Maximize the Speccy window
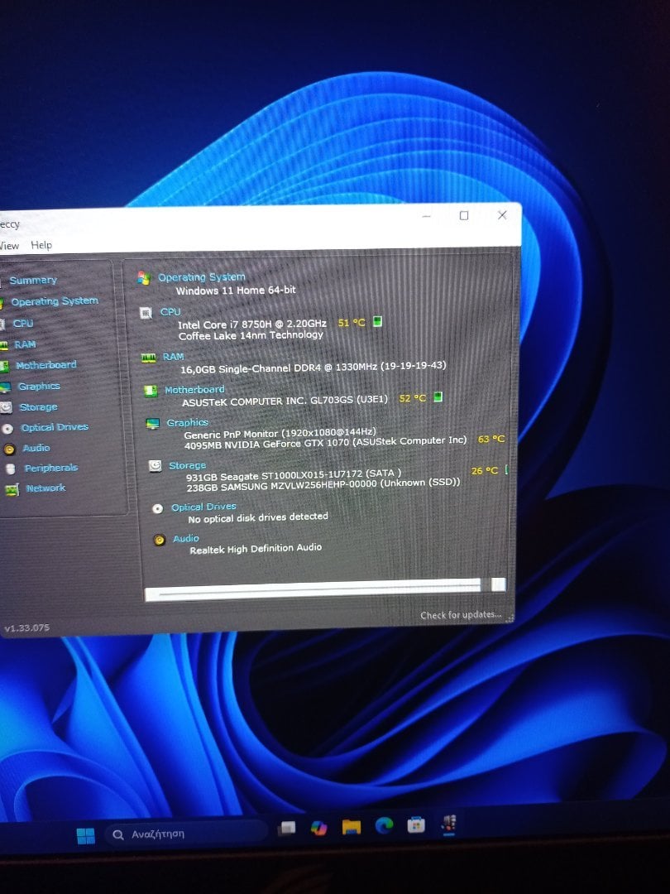 tap(464, 215)
